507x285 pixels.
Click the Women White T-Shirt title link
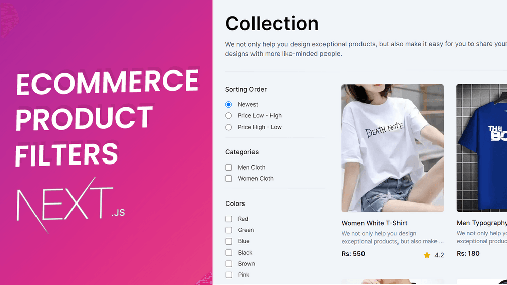[374, 223]
